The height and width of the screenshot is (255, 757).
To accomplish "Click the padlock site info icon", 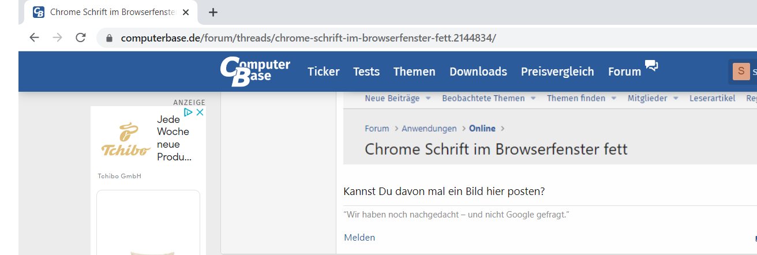I will (x=108, y=38).
